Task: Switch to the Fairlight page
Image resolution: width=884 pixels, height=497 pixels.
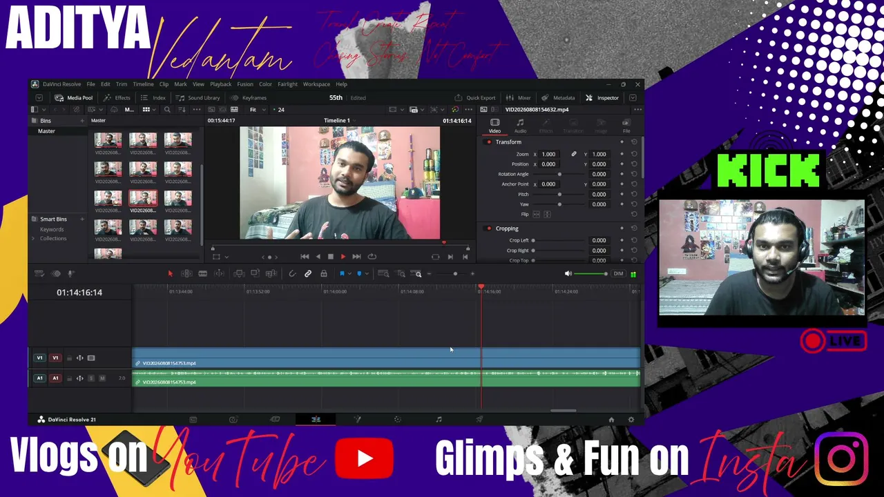Action: [x=439, y=420]
